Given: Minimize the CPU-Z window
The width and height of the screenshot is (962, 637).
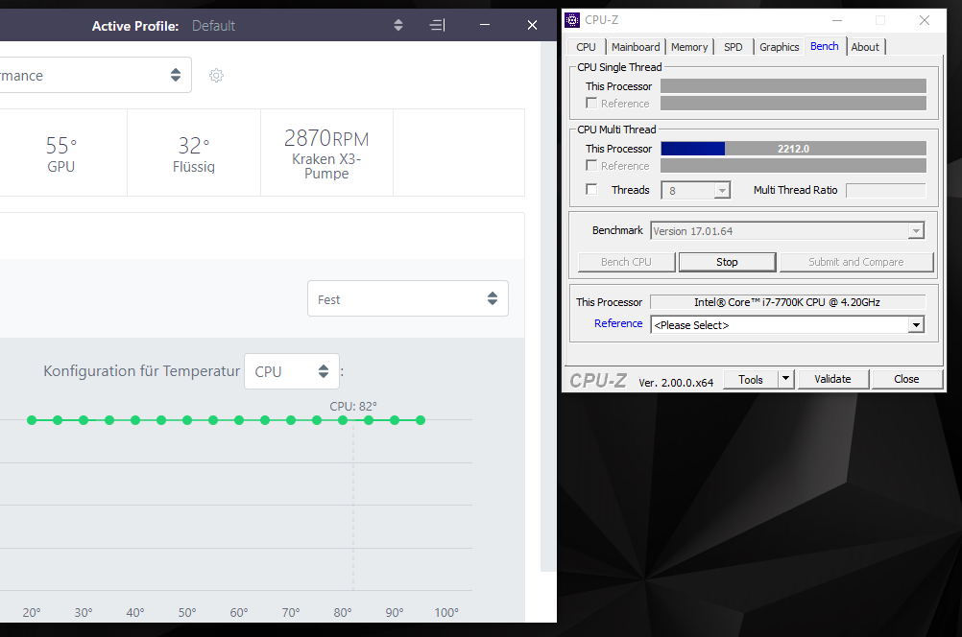Looking at the screenshot, I should (837, 20).
